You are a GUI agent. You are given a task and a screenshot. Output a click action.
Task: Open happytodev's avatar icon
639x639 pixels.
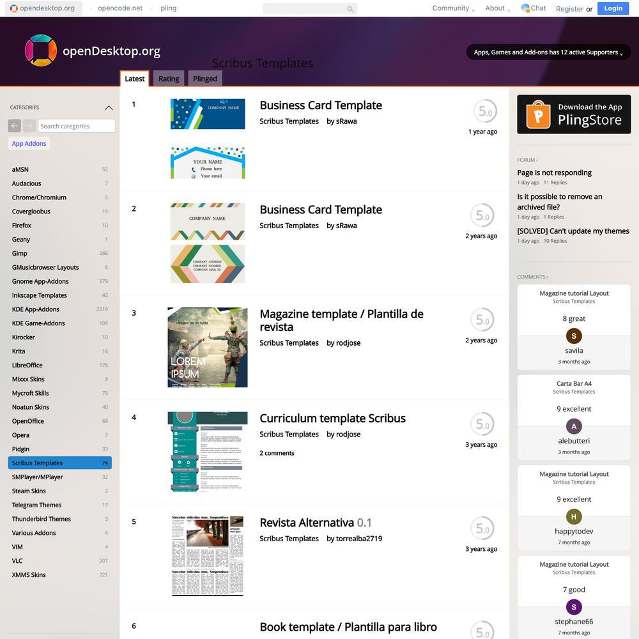(x=574, y=517)
